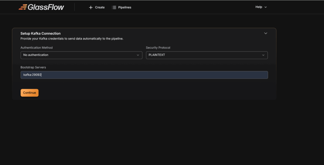Image resolution: width=324 pixels, height=165 pixels.
Task: Click the Bootstrap Servers label
Action: [x=33, y=67]
